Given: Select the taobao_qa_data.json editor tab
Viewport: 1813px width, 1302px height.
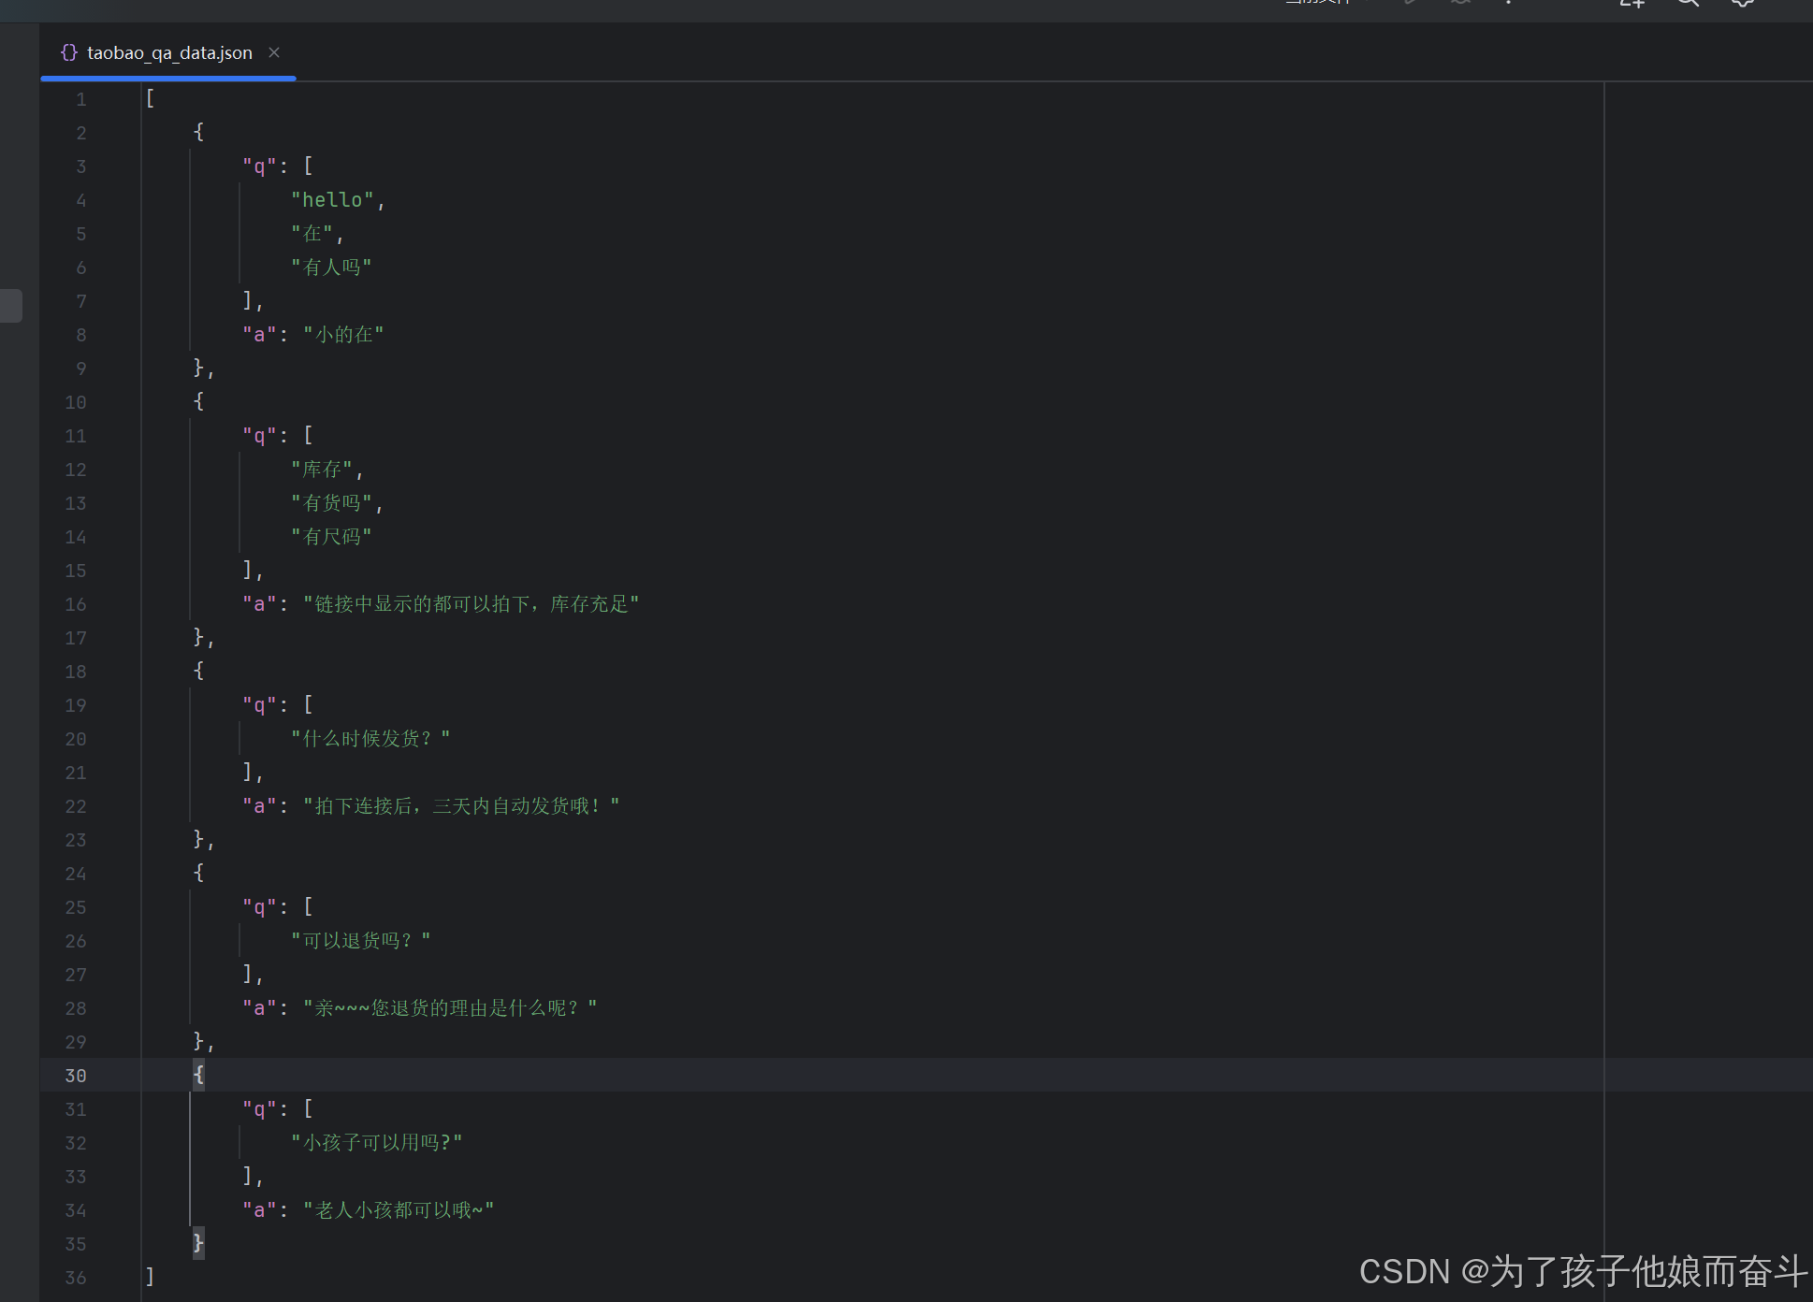Looking at the screenshot, I should coord(169,52).
